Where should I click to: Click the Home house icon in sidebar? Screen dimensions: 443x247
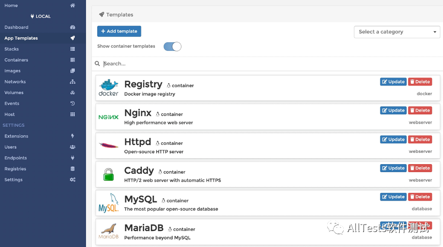click(x=73, y=5)
